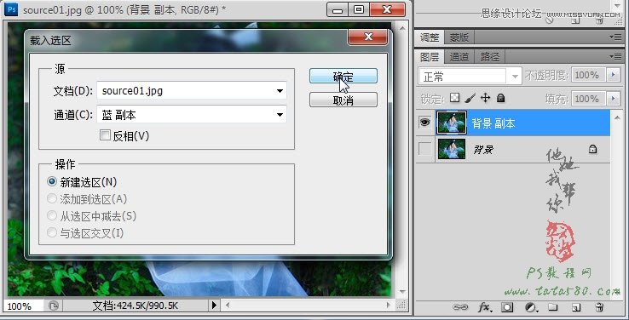Click the 取消 button
Screen dimensions: 629x320
(343, 100)
